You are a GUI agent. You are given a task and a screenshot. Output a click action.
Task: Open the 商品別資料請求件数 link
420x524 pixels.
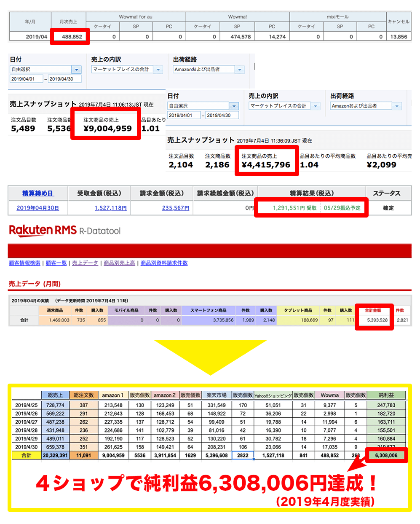coord(164,263)
